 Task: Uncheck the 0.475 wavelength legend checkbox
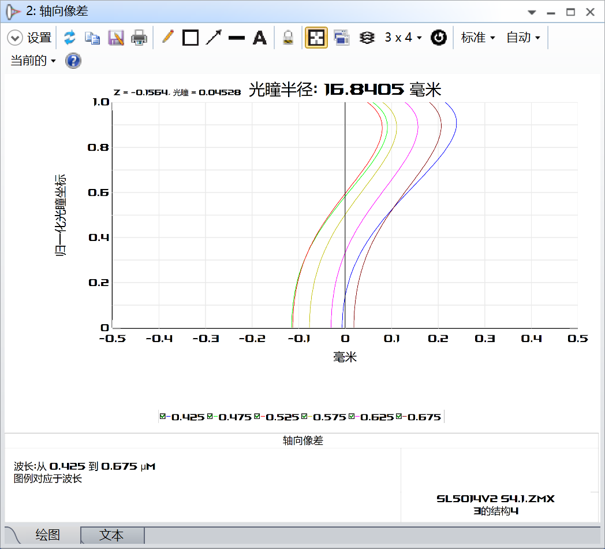[210, 416]
